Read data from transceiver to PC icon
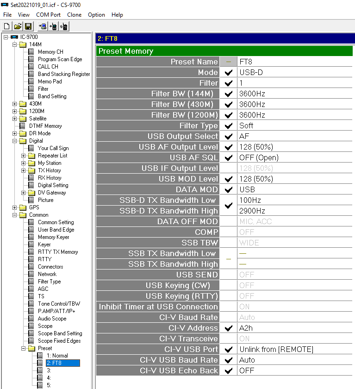This screenshot has width=355, height=389. (x=43, y=26)
